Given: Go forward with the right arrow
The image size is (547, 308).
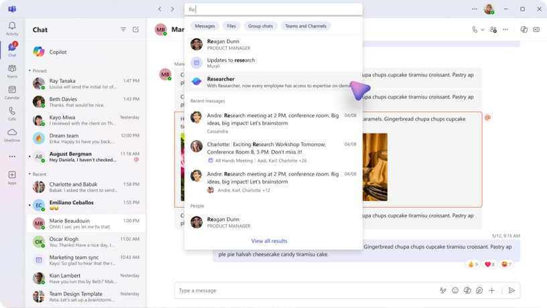Looking at the screenshot, I should (172, 9).
